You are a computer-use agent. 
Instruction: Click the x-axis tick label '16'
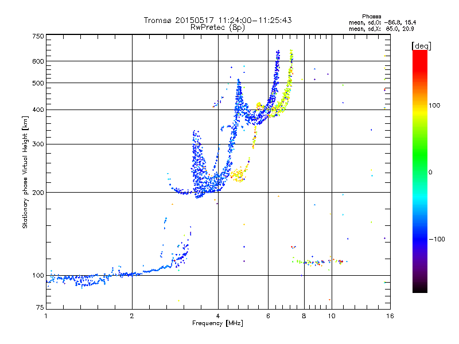pyautogui.click(x=390, y=316)
